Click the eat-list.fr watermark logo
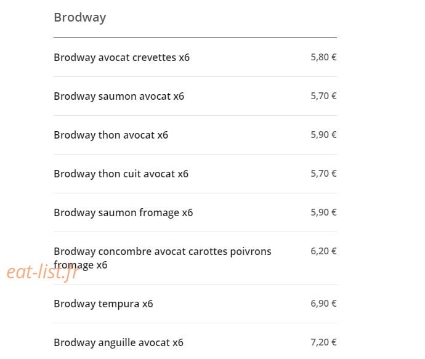 point(43,272)
